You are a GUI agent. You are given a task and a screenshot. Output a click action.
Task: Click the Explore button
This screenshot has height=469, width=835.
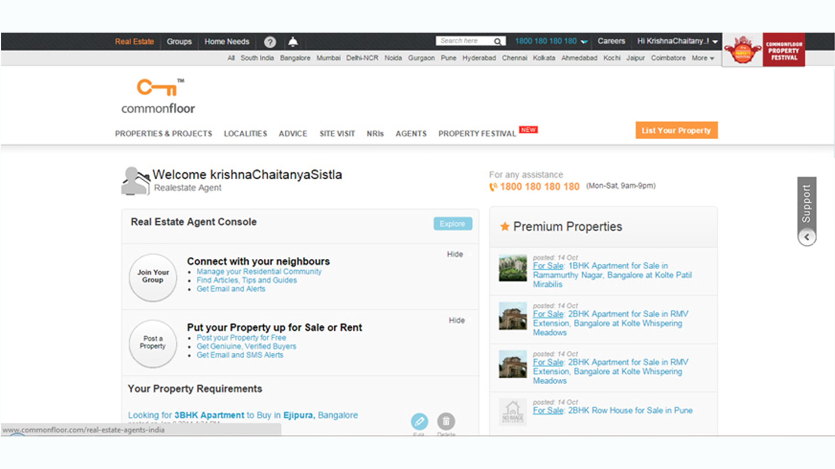point(453,224)
